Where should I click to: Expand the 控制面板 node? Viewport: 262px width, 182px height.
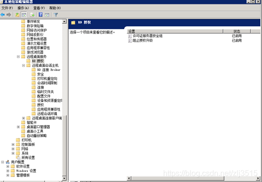pos(13,145)
